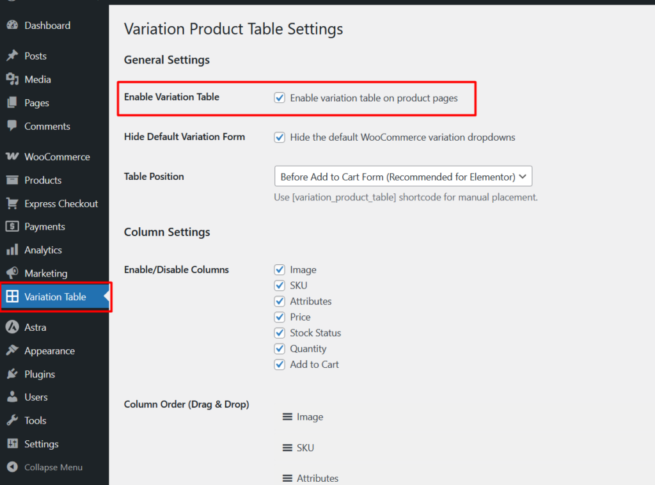Collapse the admin sidebar menu
Viewport: 655px width, 485px height.
pyautogui.click(x=45, y=467)
